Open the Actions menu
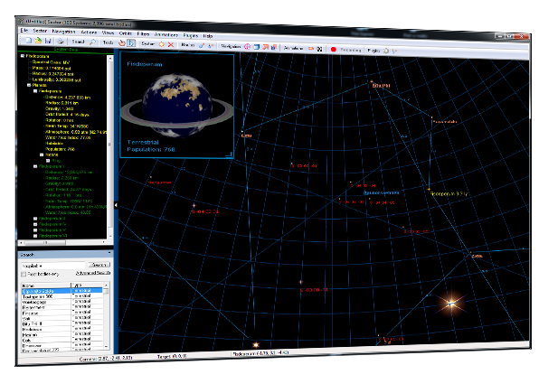Image resolution: width=539 pixels, height=384 pixels. (89, 33)
